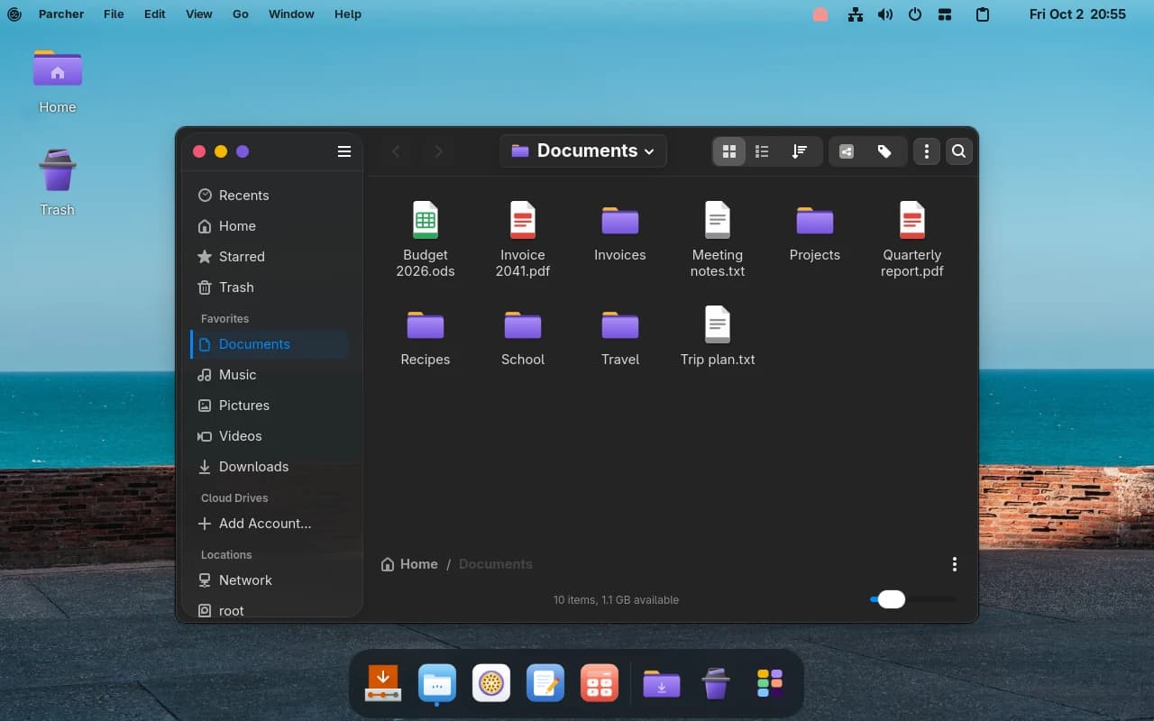Open the three-dot menu beside the breadcrumb
This screenshot has width=1154, height=721.
pyautogui.click(x=955, y=564)
